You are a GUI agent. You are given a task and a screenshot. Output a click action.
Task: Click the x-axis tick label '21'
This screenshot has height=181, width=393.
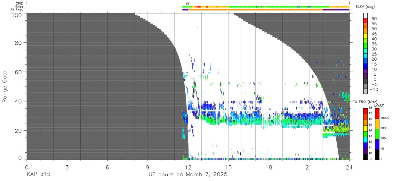(x=309, y=167)
